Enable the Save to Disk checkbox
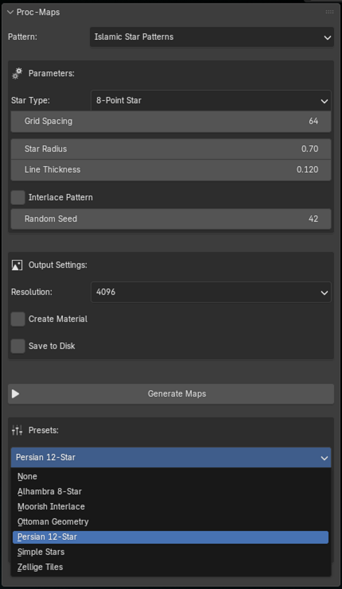The height and width of the screenshot is (589, 342). click(x=18, y=346)
